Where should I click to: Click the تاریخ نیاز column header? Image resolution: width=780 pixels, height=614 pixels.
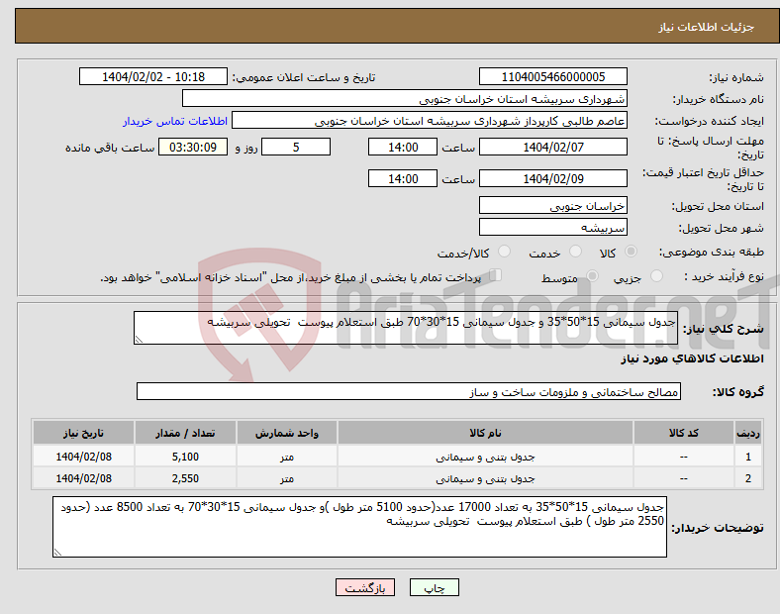click(83, 433)
